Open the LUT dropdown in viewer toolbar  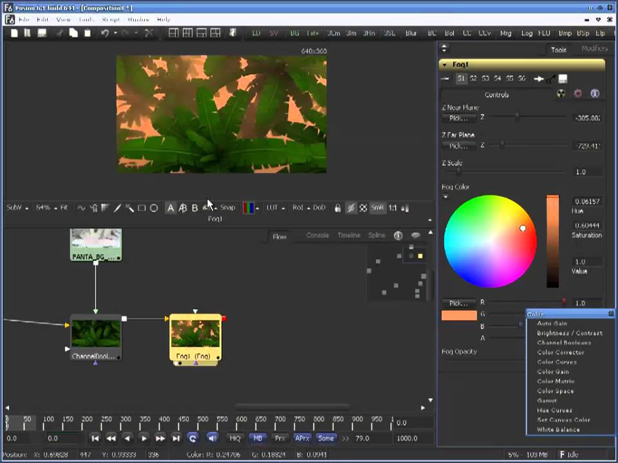coord(276,208)
